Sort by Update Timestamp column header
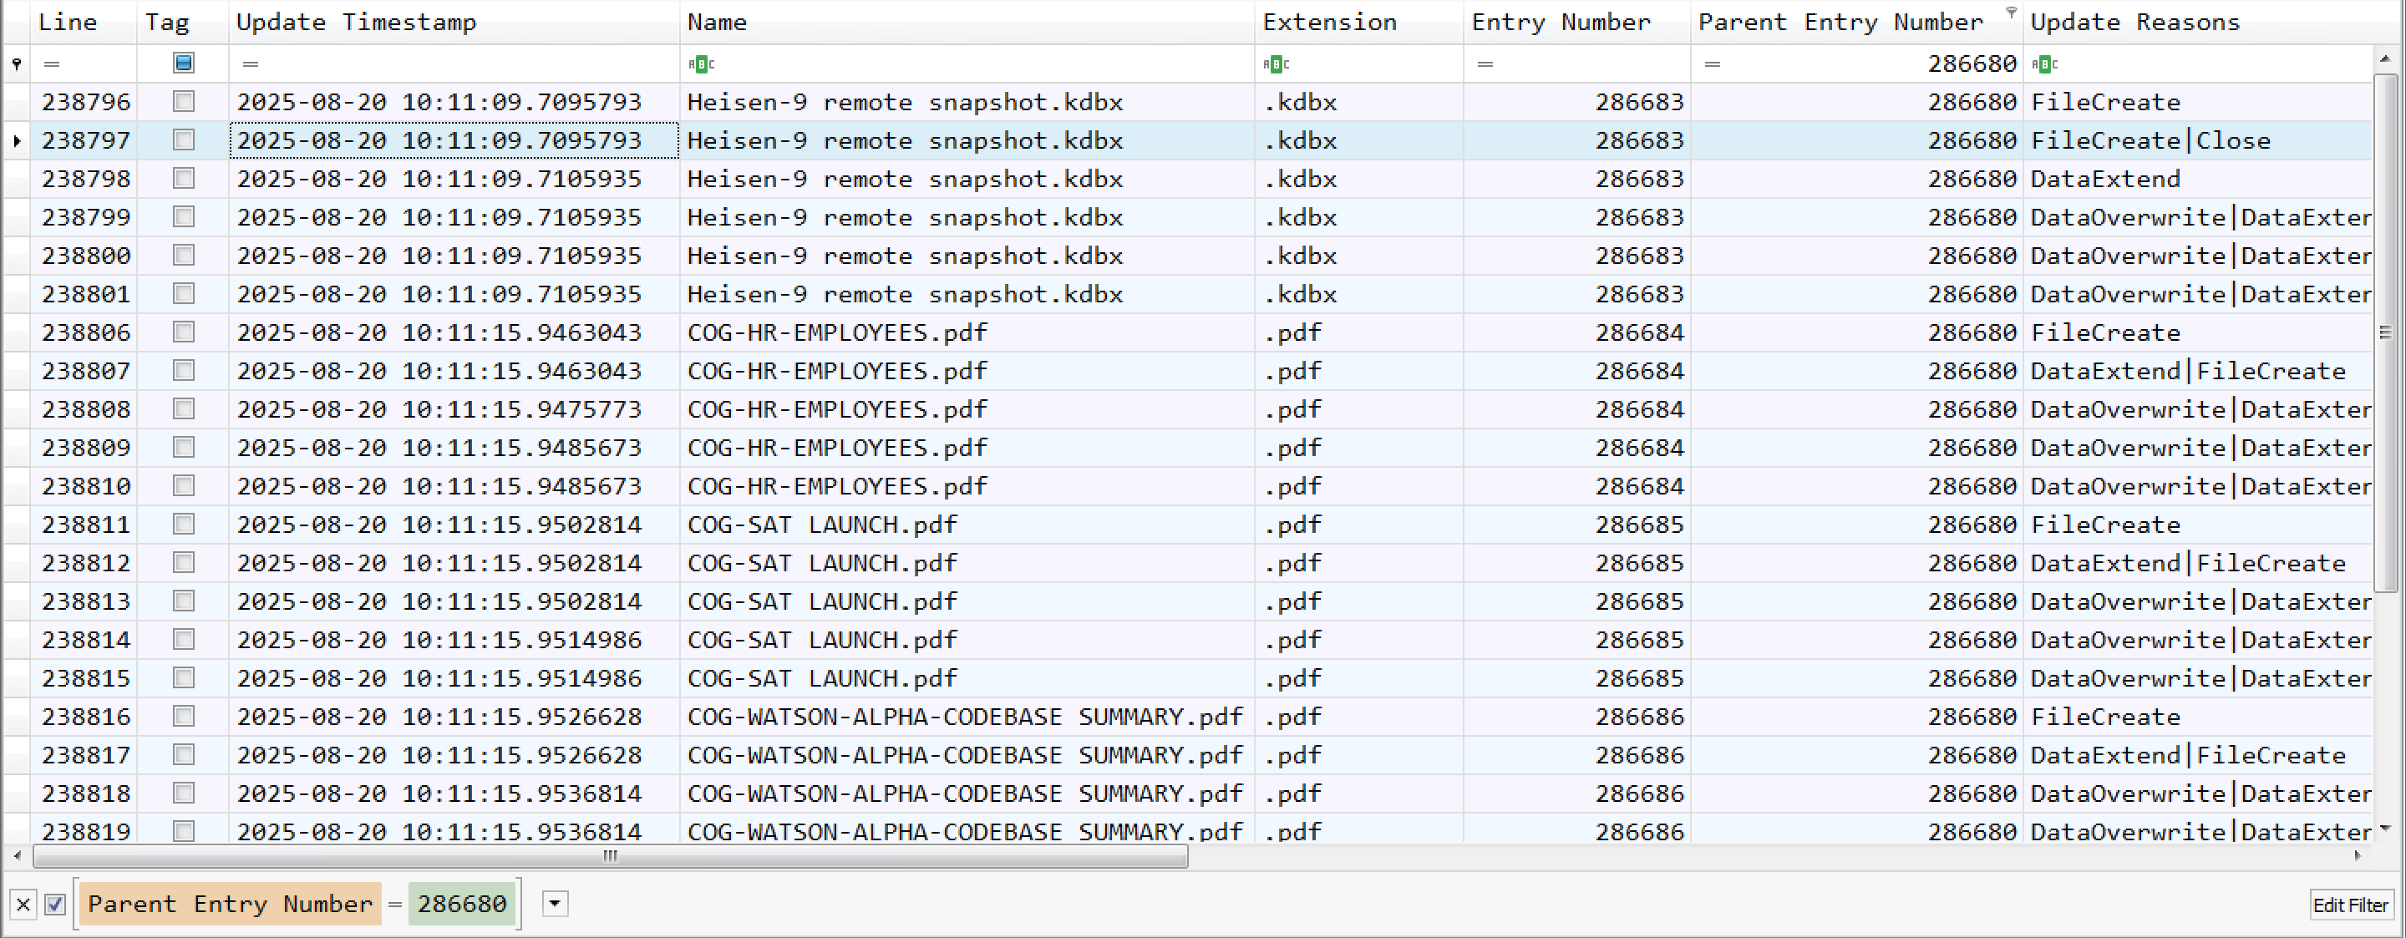The width and height of the screenshot is (2406, 938). click(x=356, y=23)
